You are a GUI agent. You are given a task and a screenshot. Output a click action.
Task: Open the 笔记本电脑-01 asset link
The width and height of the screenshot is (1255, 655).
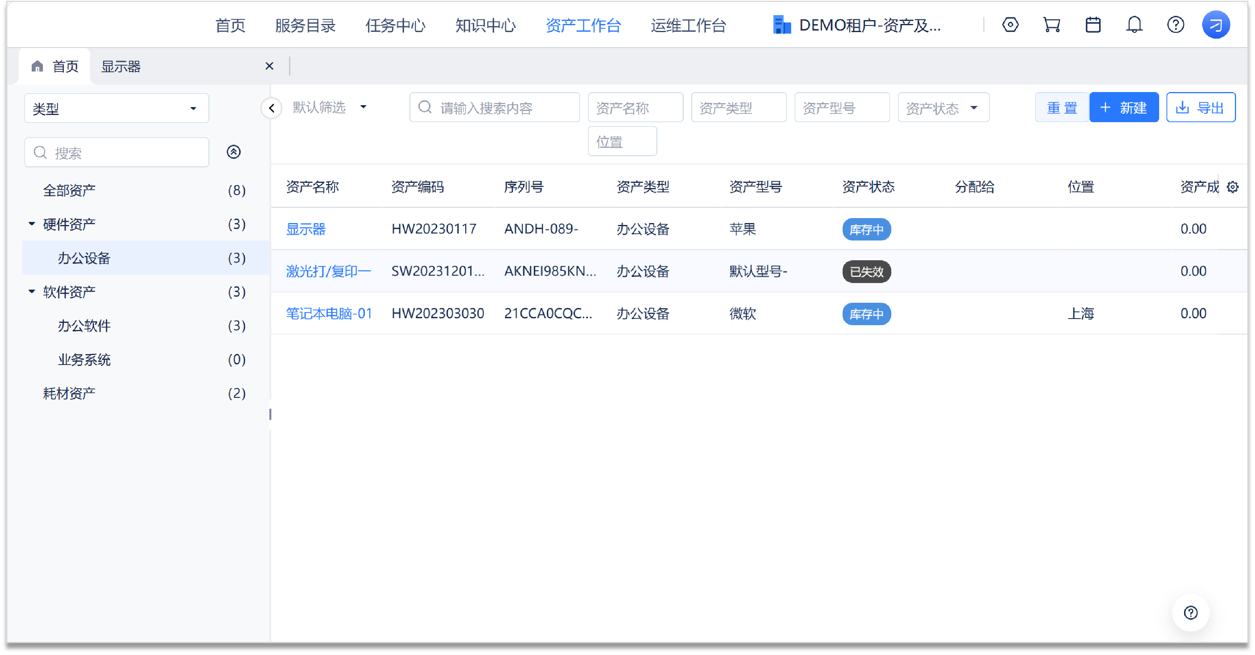(x=329, y=313)
